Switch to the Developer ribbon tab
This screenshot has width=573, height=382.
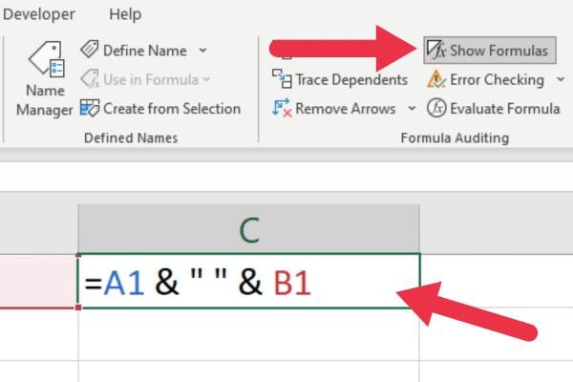tap(39, 14)
